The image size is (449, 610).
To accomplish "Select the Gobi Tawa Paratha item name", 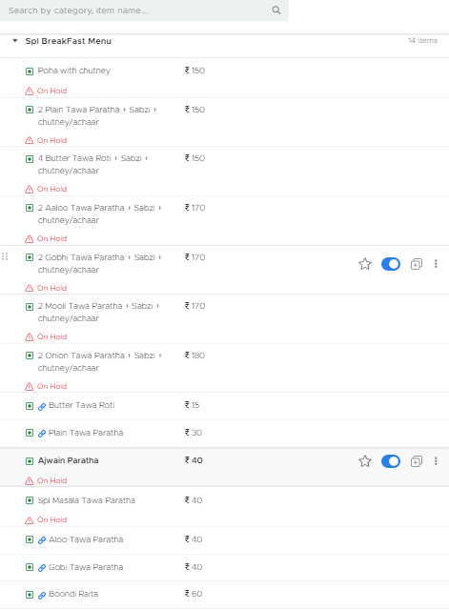I will (x=86, y=567).
